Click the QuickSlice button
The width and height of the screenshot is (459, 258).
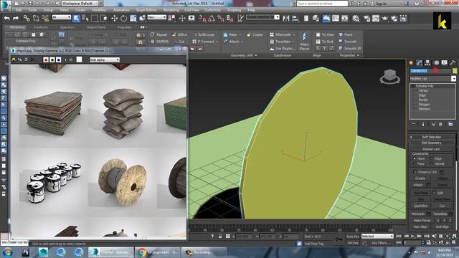pos(421,206)
